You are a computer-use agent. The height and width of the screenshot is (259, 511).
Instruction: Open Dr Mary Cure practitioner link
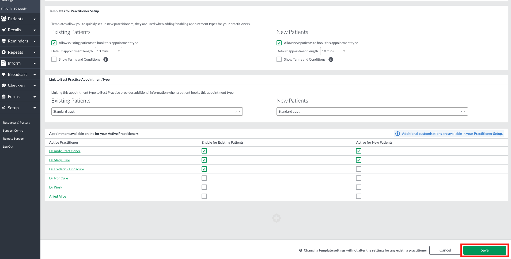coord(59,160)
